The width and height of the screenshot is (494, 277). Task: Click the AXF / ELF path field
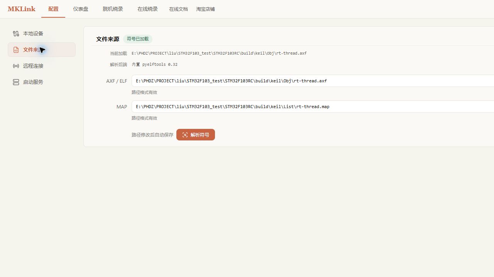click(313, 81)
